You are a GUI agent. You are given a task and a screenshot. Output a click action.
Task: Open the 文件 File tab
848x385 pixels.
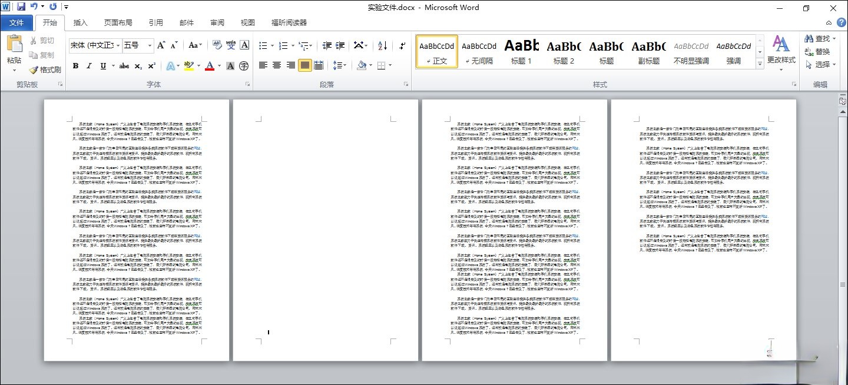point(16,23)
